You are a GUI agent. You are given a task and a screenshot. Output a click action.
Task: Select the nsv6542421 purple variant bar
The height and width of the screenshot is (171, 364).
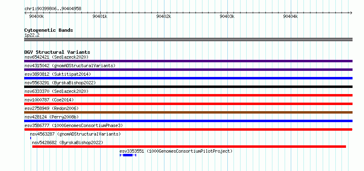pyautogui.click(x=188, y=61)
